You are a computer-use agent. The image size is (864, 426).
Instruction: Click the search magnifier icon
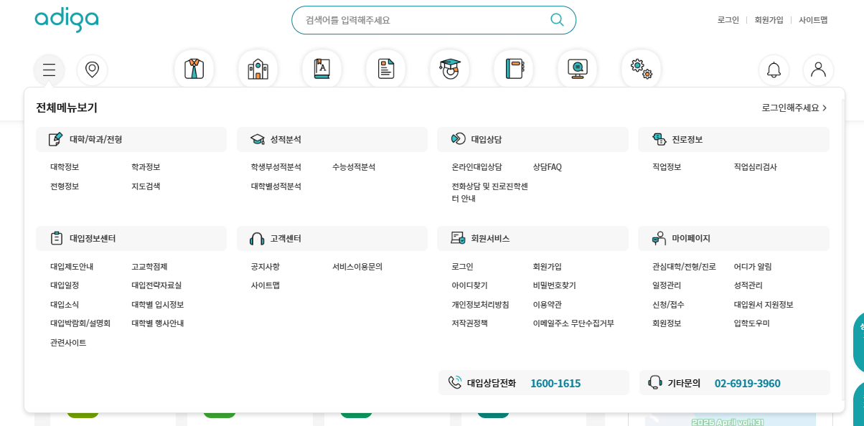[557, 20]
